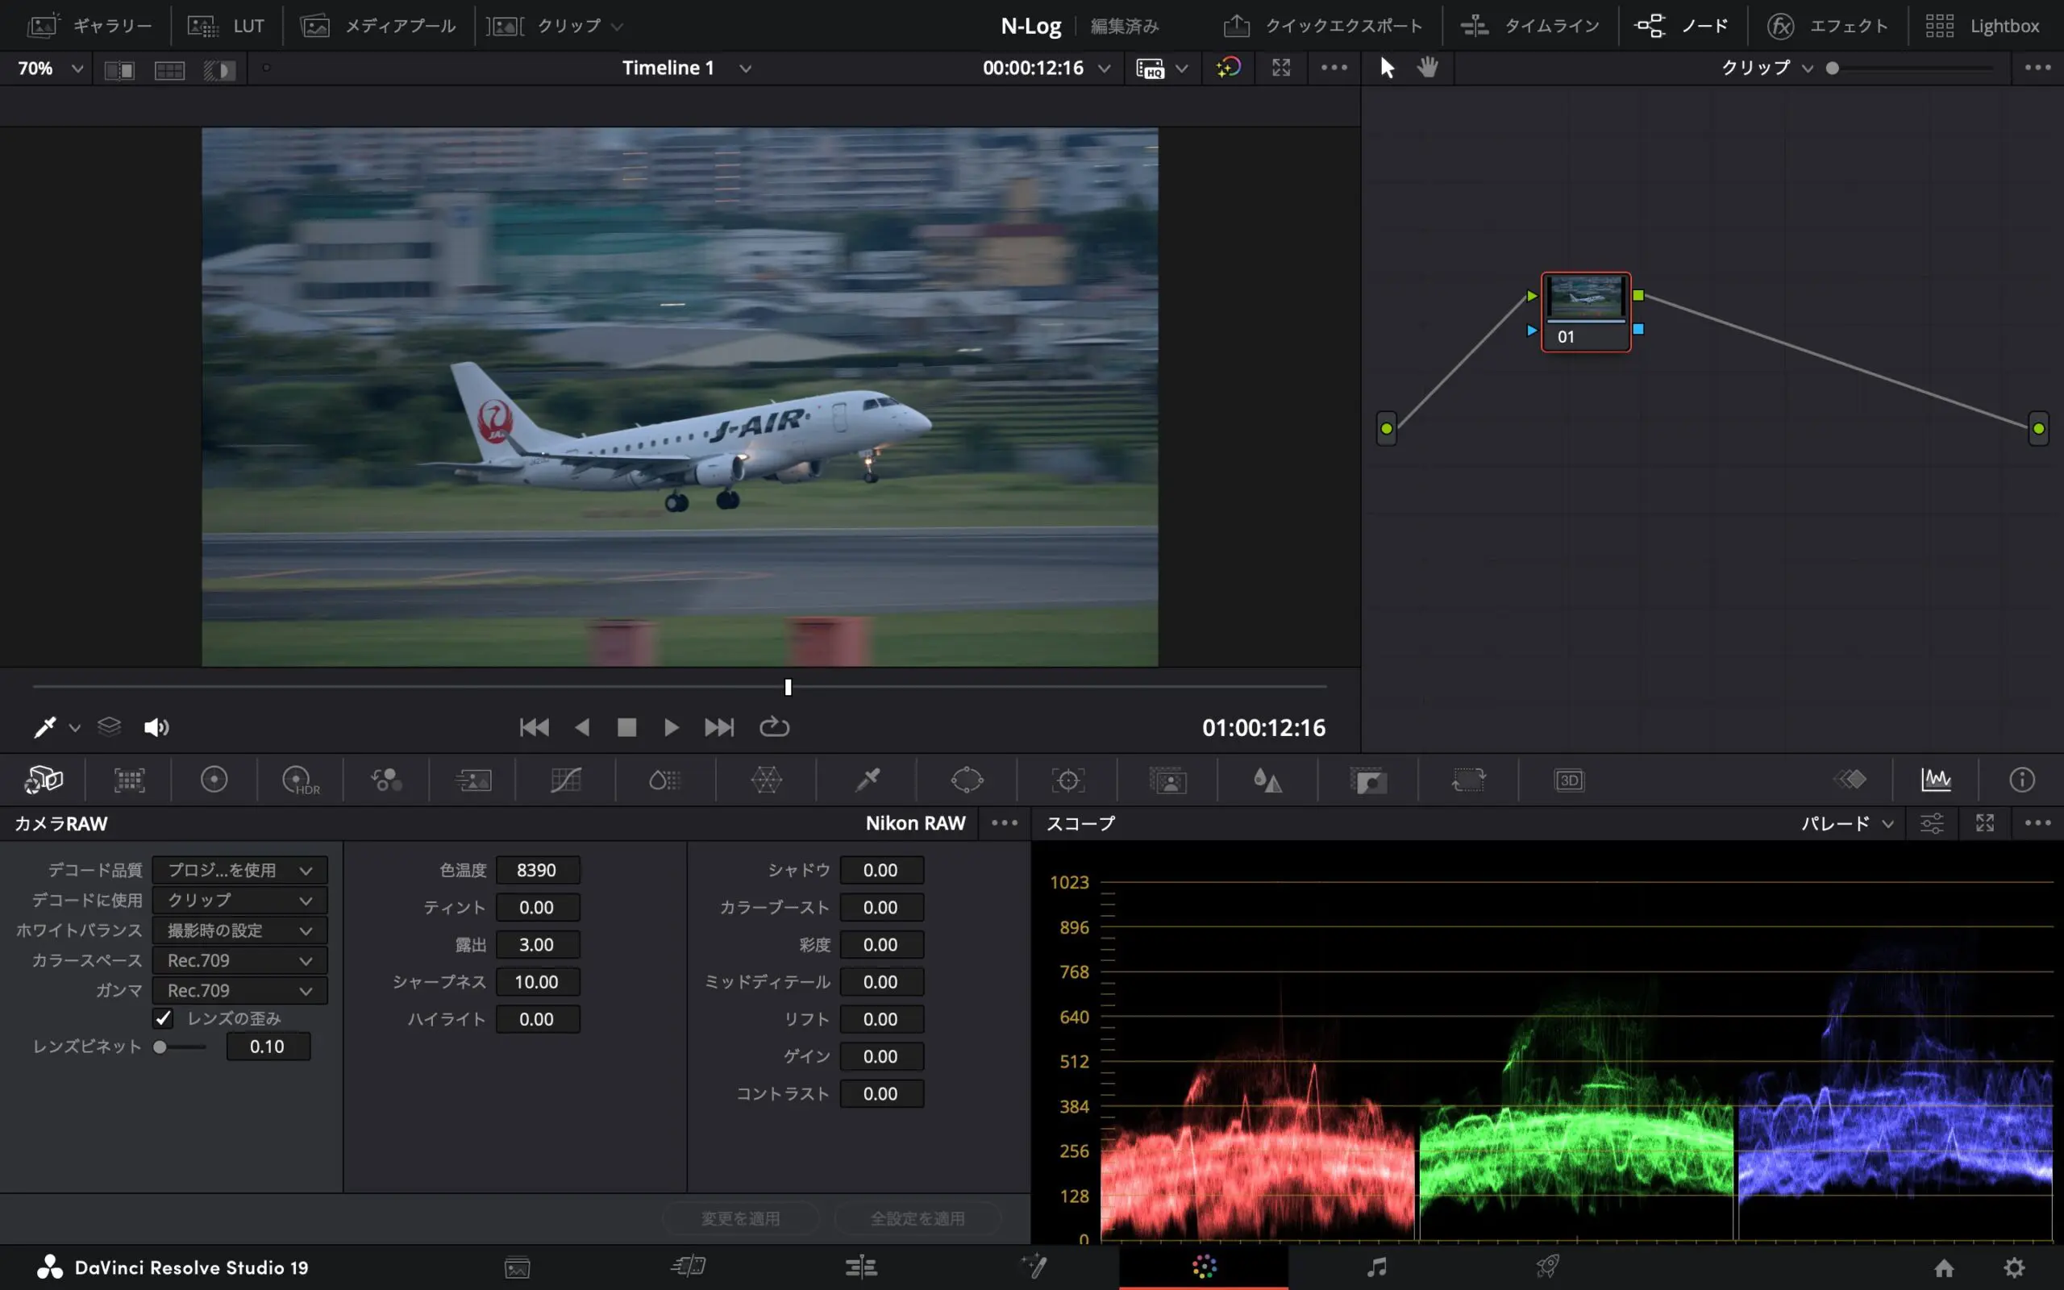Open the Tracker palette
2064x1290 pixels.
(1067, 780)
